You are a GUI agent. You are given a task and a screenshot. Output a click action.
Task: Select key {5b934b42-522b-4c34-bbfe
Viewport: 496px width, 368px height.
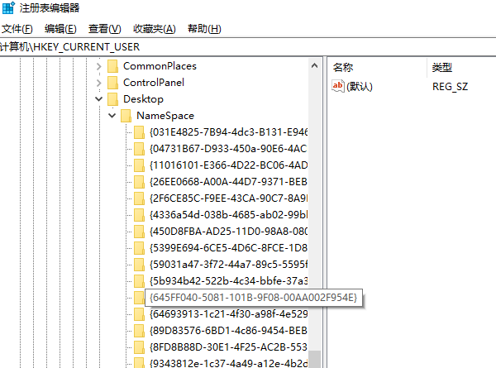point(228,281)
